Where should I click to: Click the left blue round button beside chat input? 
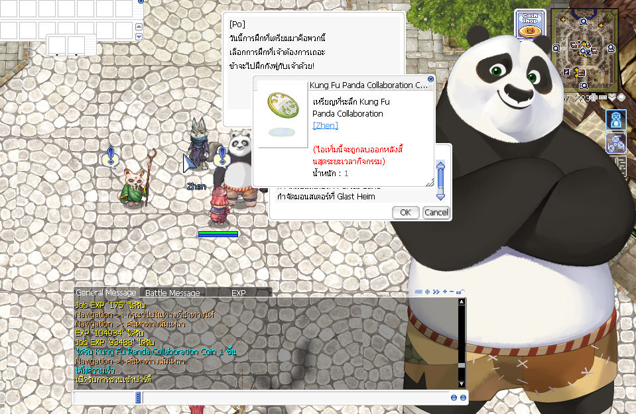[x=454, y=398]
